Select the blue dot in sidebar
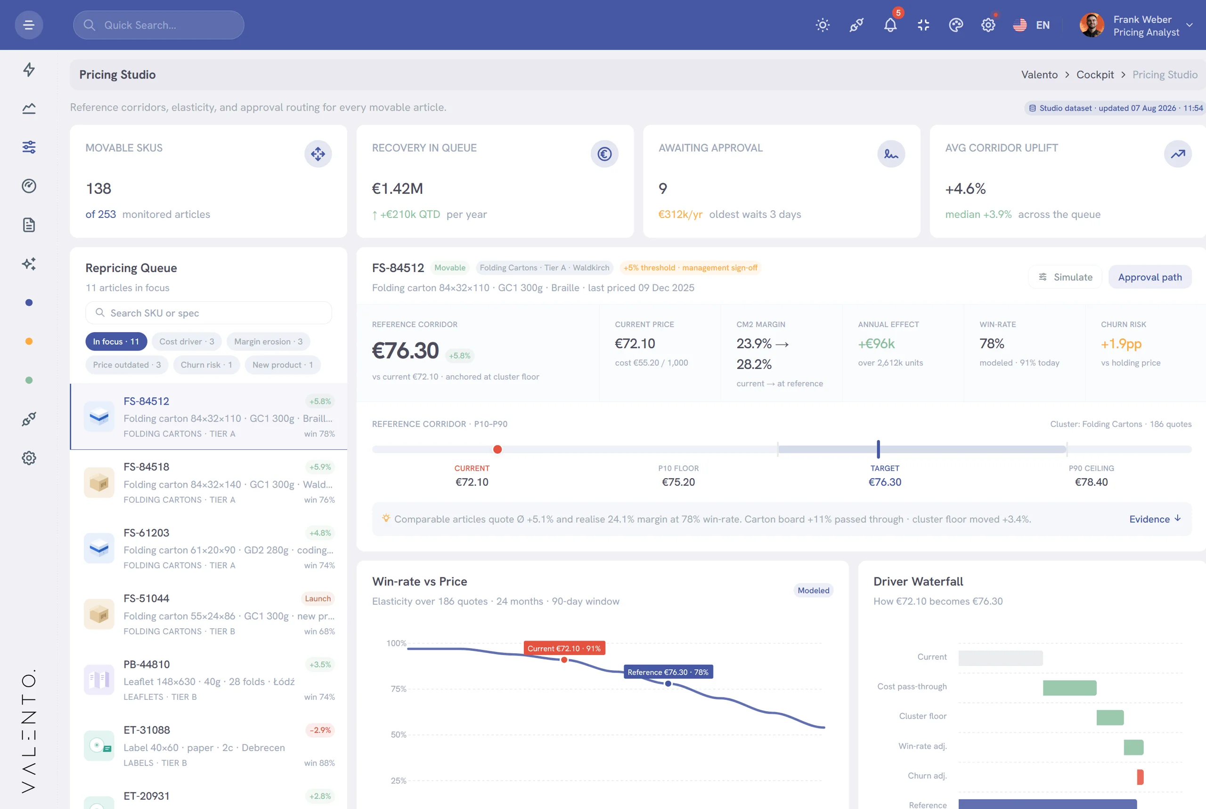The image size is (1206, 809). pos(29,302)
